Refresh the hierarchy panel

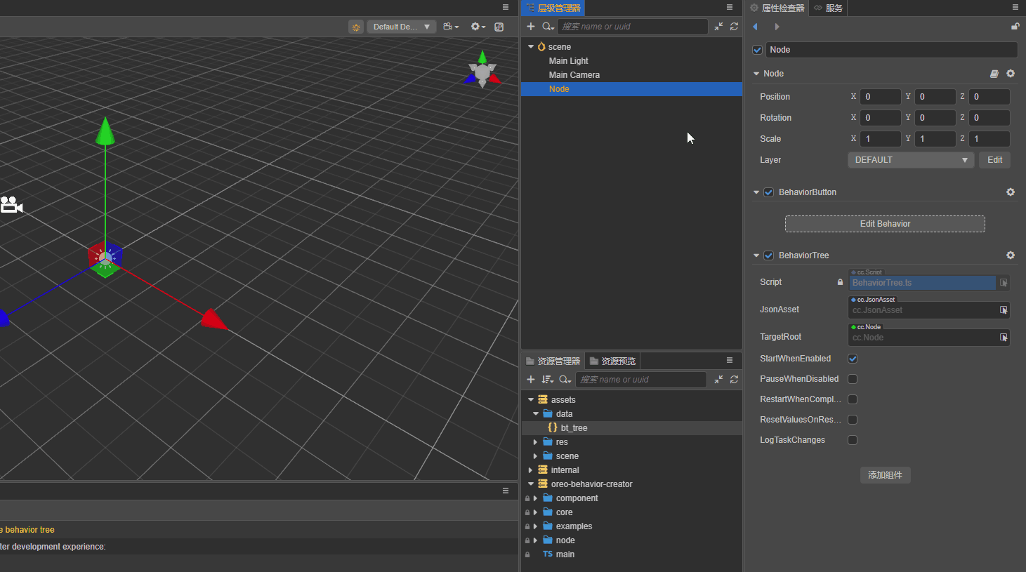pos(734,27)
